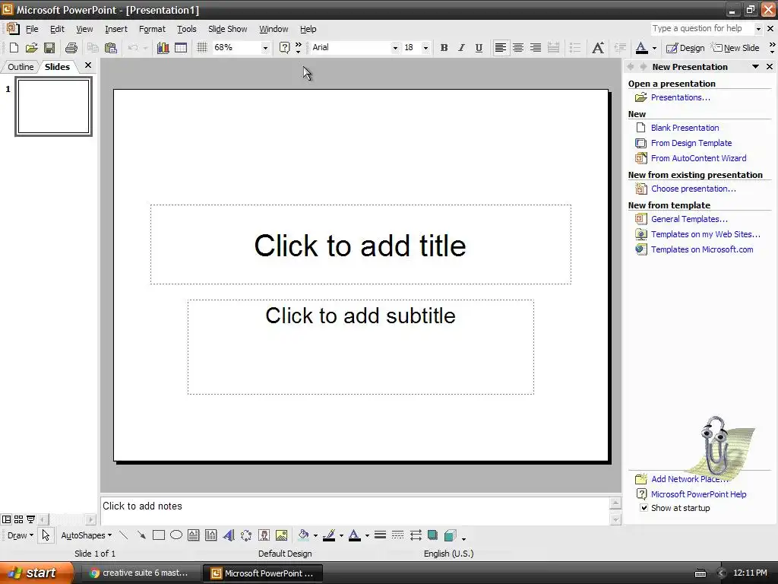Set Center text alignment
This screenshot has width=778, height=584.
pos(518,48)
